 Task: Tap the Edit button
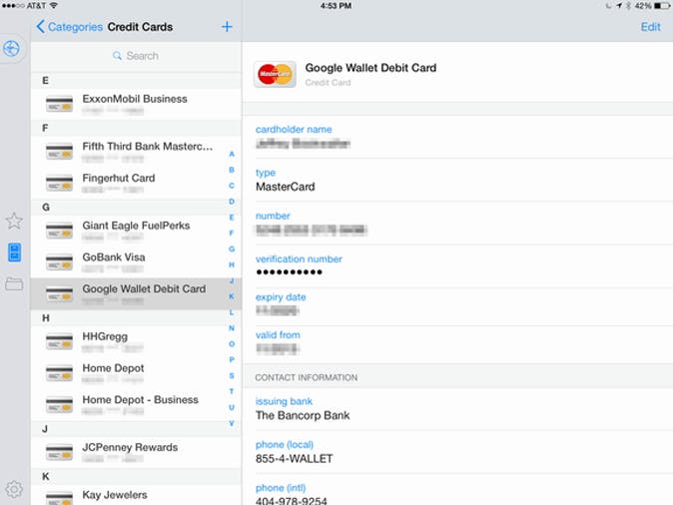(x=650, y=27)
